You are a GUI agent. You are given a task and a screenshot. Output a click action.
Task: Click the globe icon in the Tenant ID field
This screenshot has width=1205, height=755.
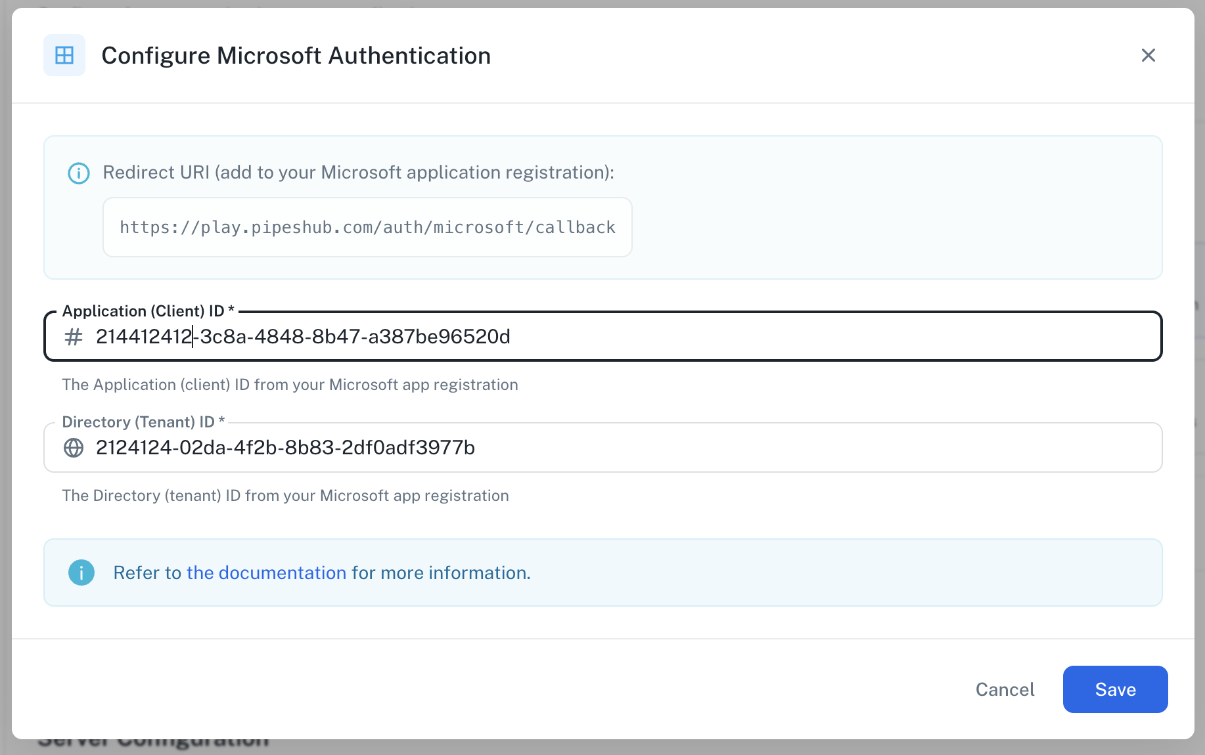click(74, 448)
